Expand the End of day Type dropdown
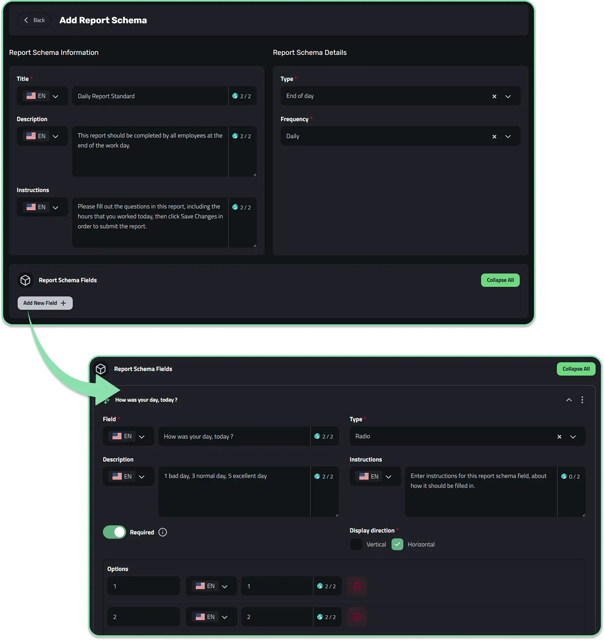This screenshot has width=604, height=640. point(508,96)
